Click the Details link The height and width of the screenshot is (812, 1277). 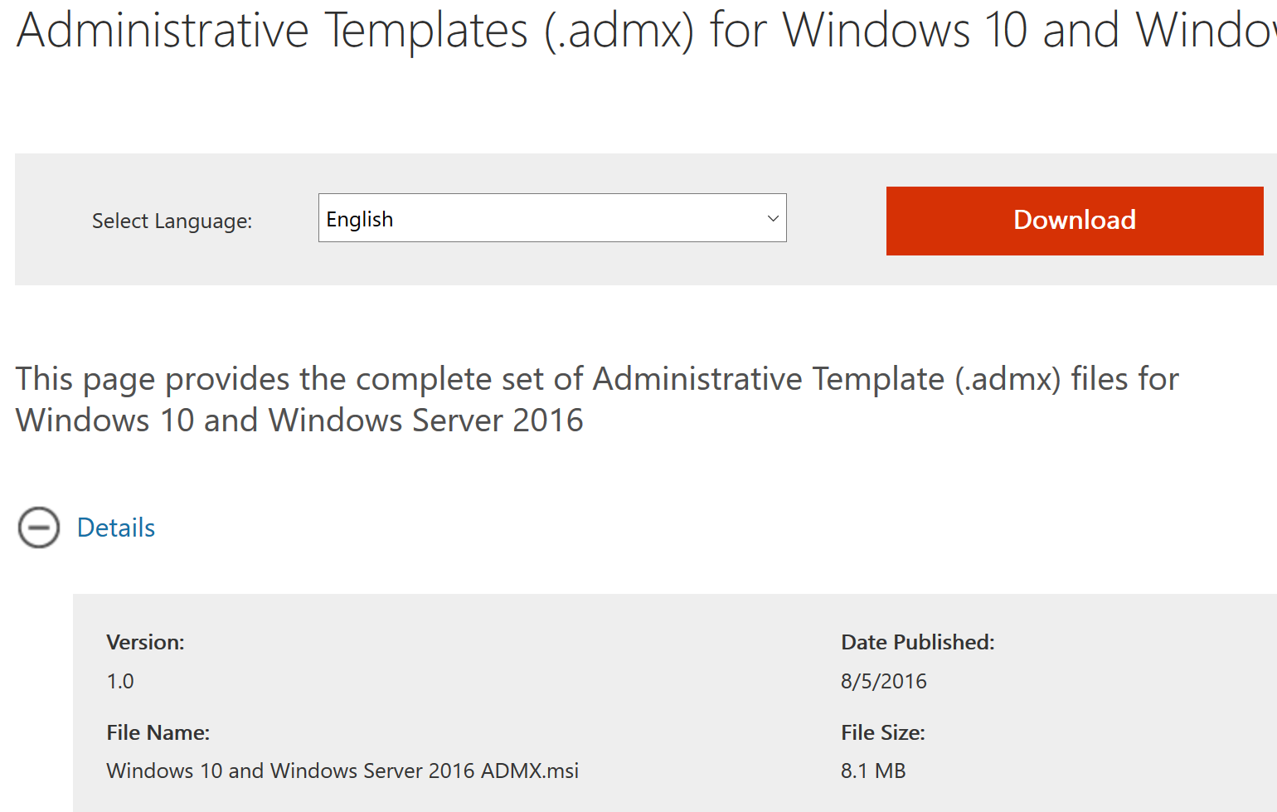point(116,528)
